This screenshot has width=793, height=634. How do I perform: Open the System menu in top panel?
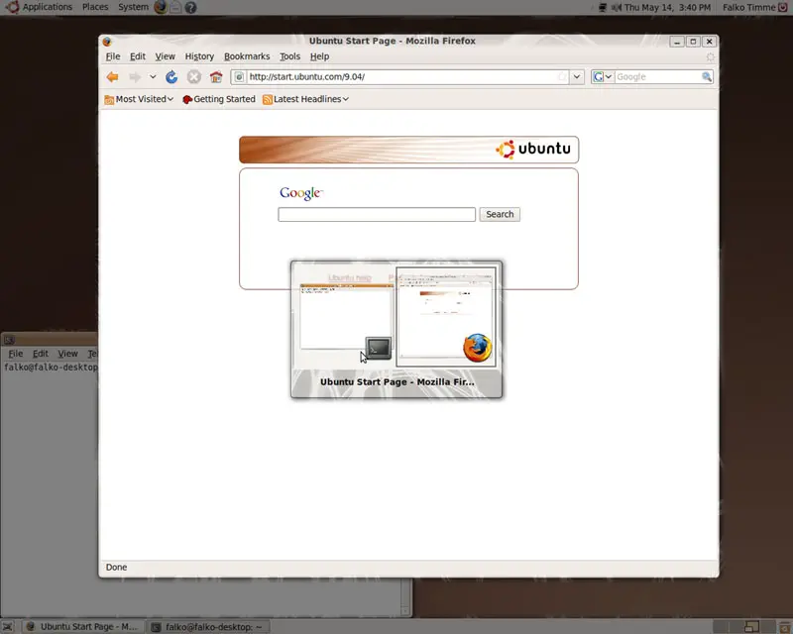(x=133, y=7)
